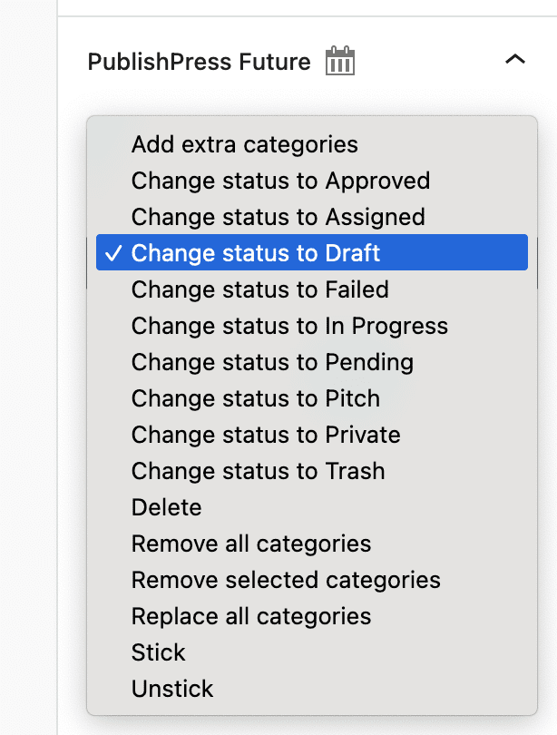Screen dimensions: 557x735
Task: Select Change status to Approved
Action: pyautogui.click(x=280, y=181)
